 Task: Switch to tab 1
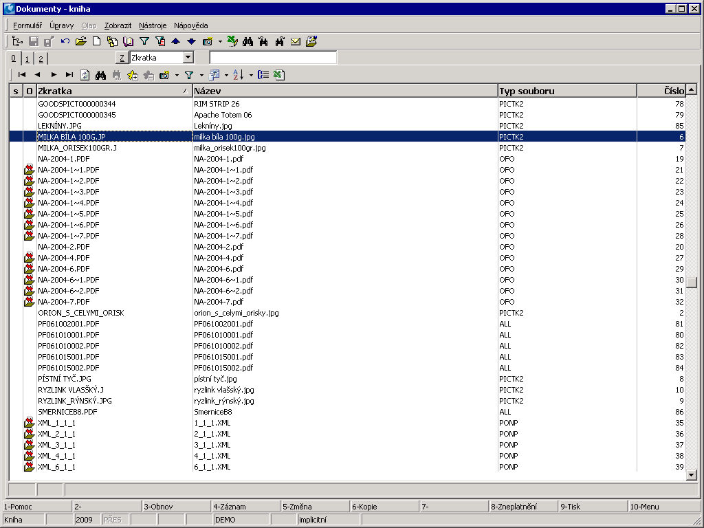coord(27,58)
